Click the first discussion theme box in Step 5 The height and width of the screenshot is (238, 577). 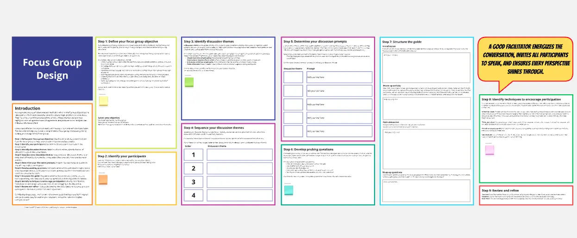click(293, 77)
